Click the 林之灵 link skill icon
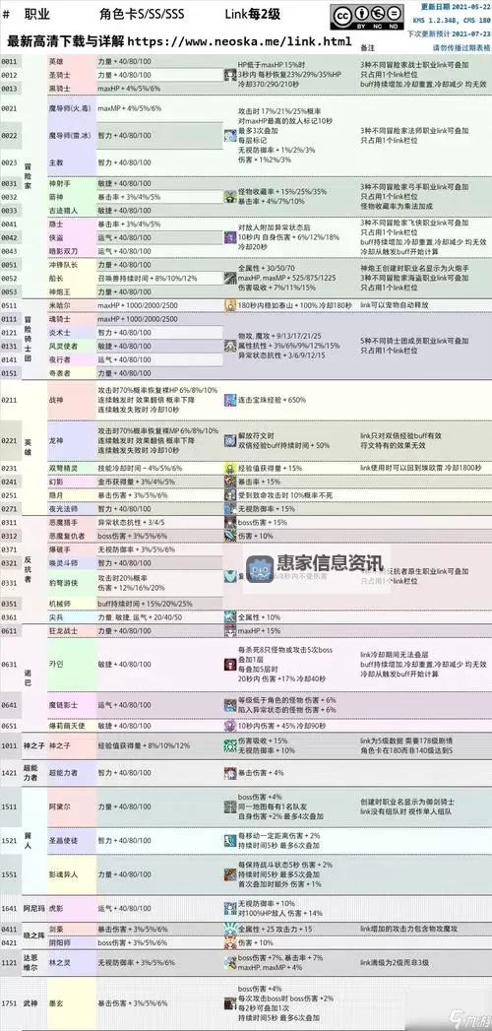The image size is (492, 1031). (230, 963)
